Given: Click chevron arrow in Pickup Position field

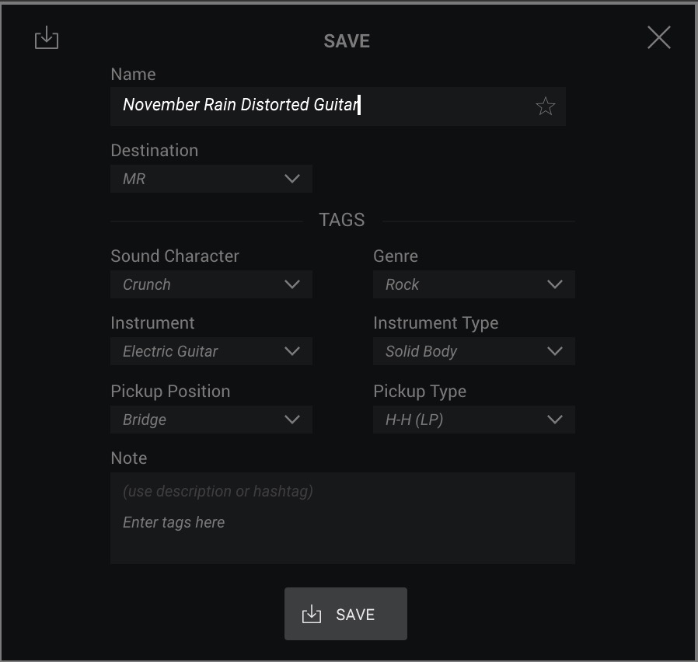Looking at the screenshot, I should point(292,420).
